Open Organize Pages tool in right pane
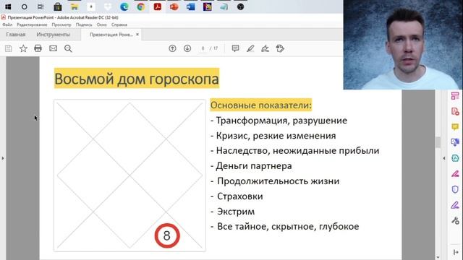Screen dimensions: 463x260 tap(455, 96)
